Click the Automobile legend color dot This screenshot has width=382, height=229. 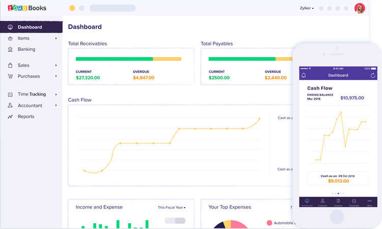[x=269, y=223]
